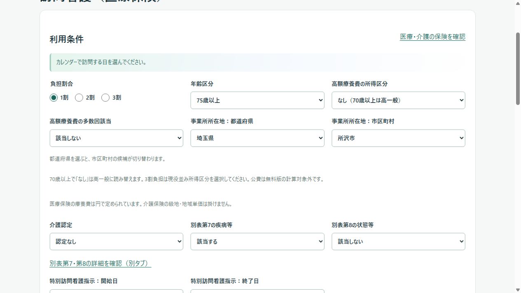Click the 70歳以上で「なし」は高一般 note
The width and height of the screenshot is (521, 293).
pyautogui.click(x=187, y=179)
